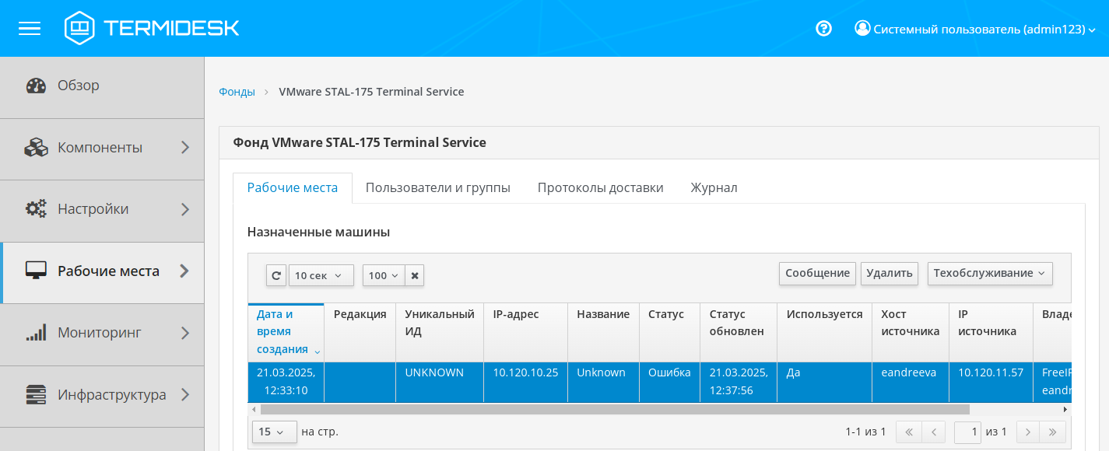Click the Termidesk logo icon
Viewport: 1109px width, 451px height.
(x=79, y=28)
